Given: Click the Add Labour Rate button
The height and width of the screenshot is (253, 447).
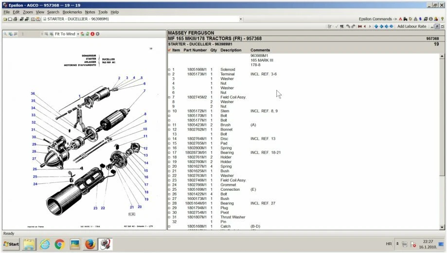Looking at the screenshot, I should pos(411,26).
